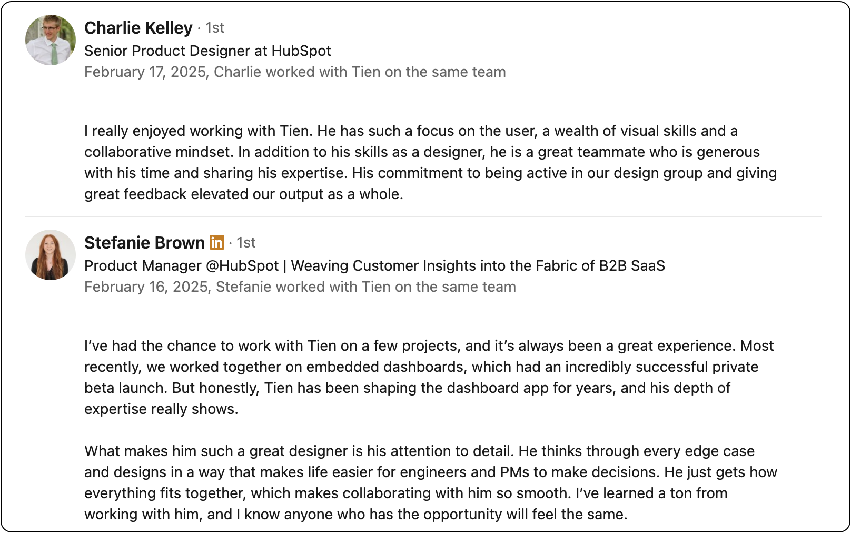
Task: Click the B2B SaaS text in Stefanie's headline
Action: (632, 265)
